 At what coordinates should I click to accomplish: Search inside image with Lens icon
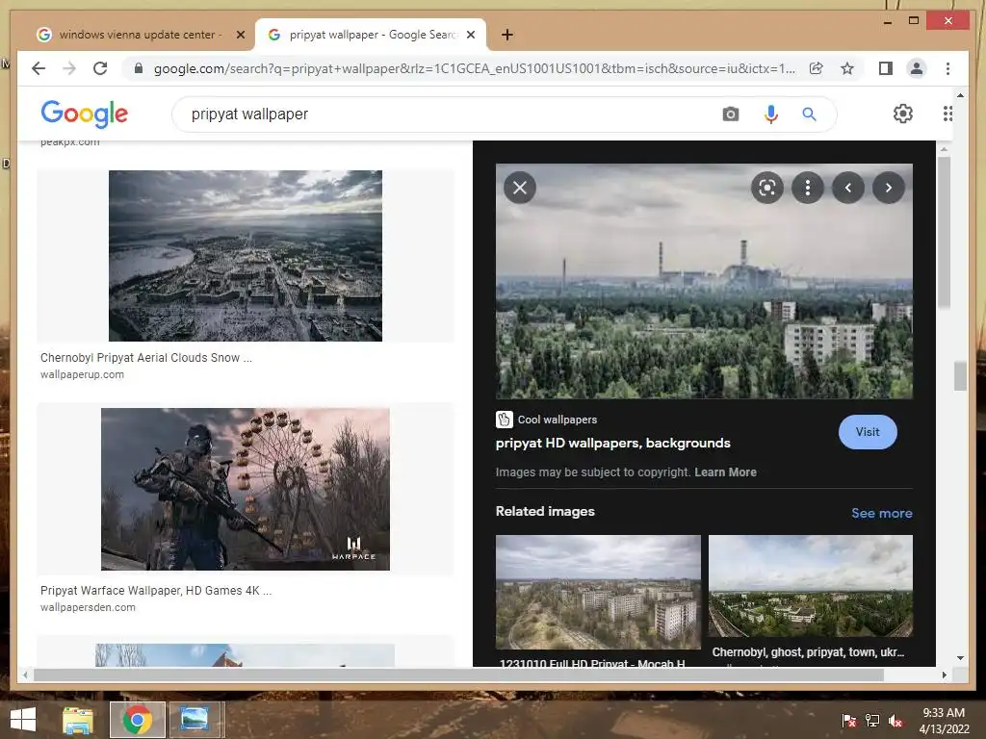pos(767,188)
